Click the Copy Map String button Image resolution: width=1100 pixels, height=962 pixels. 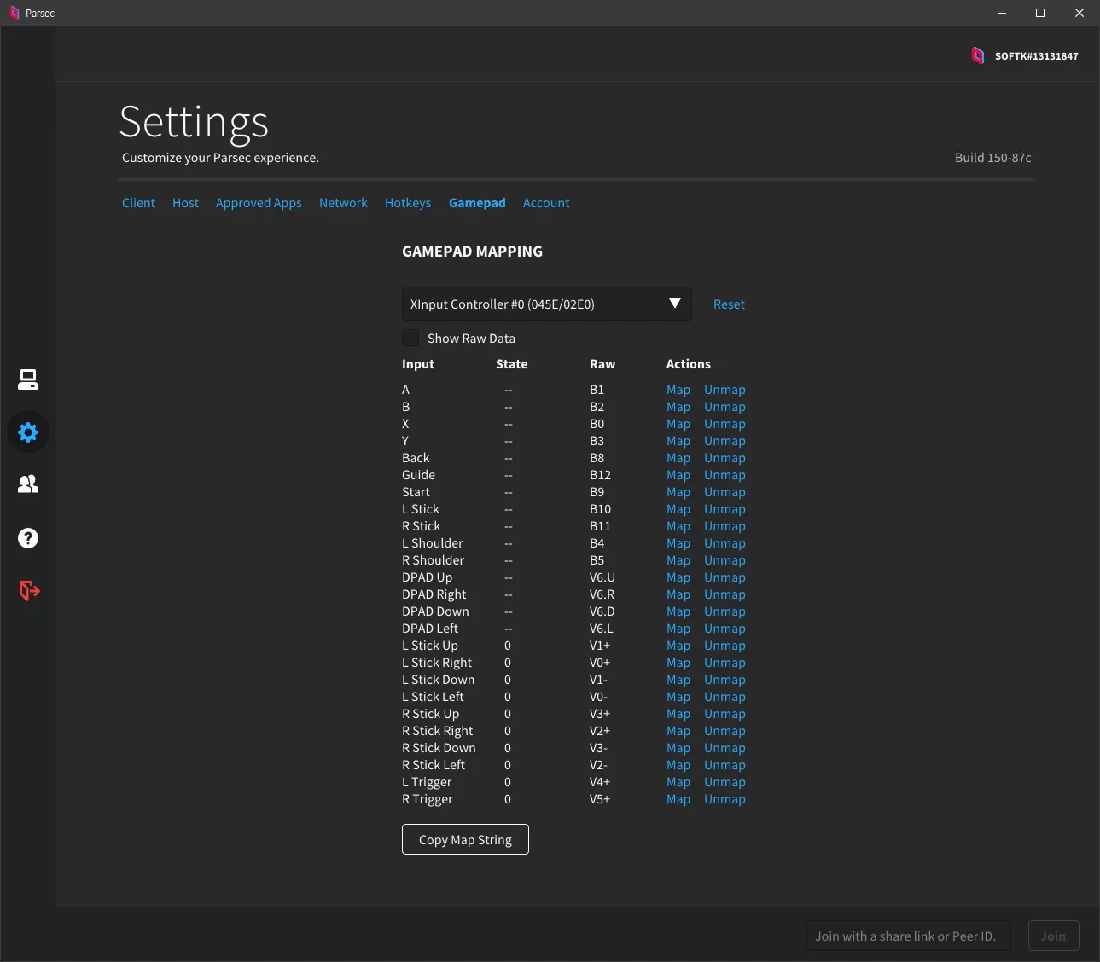tap(465, 839)
